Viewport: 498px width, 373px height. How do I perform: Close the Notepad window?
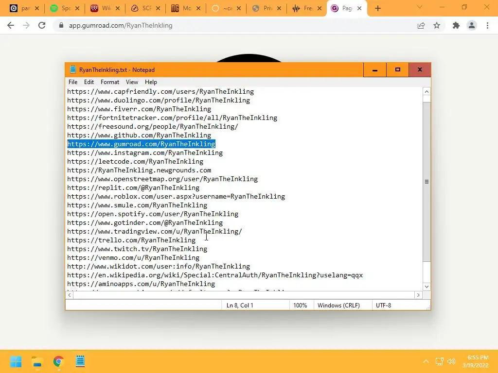click(x=420, y=70)
